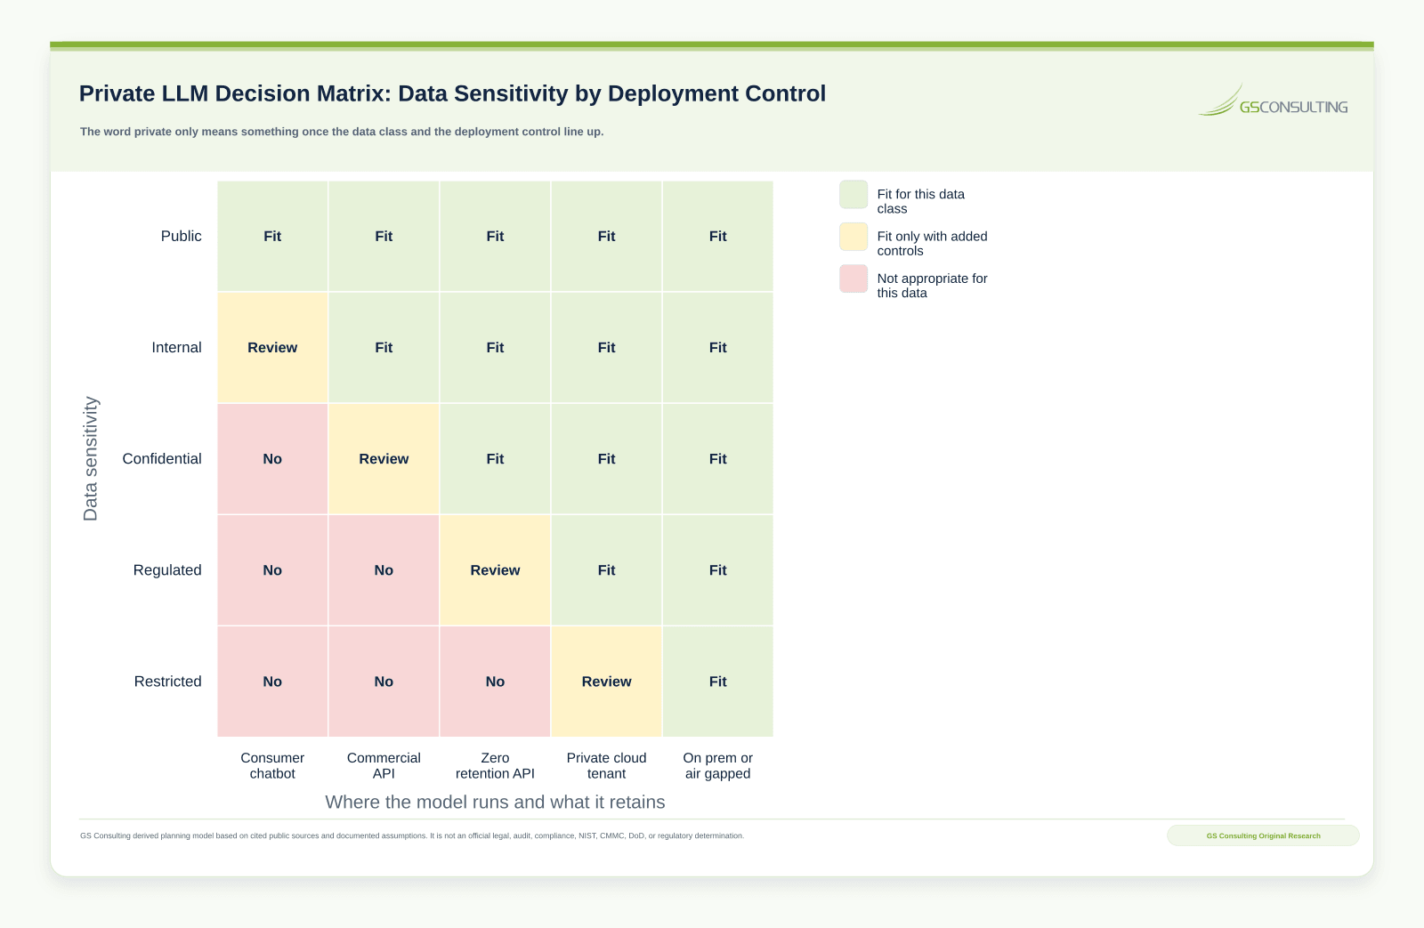Click Regulated, Commercial API No cell

(x=384, y=570)
